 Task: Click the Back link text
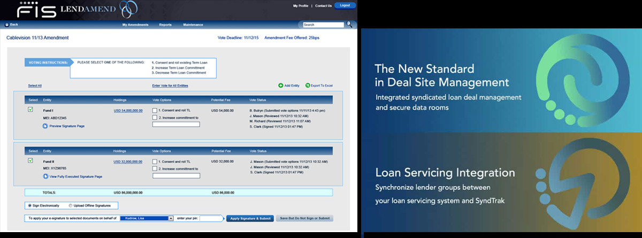coord(14,25)
